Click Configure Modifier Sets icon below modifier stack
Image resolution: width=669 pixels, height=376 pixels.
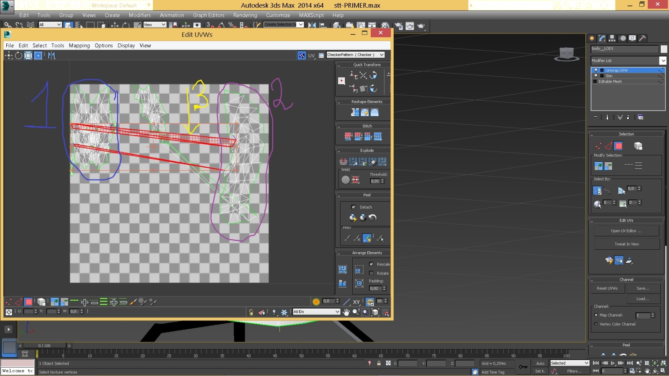(x=641, y=118)
